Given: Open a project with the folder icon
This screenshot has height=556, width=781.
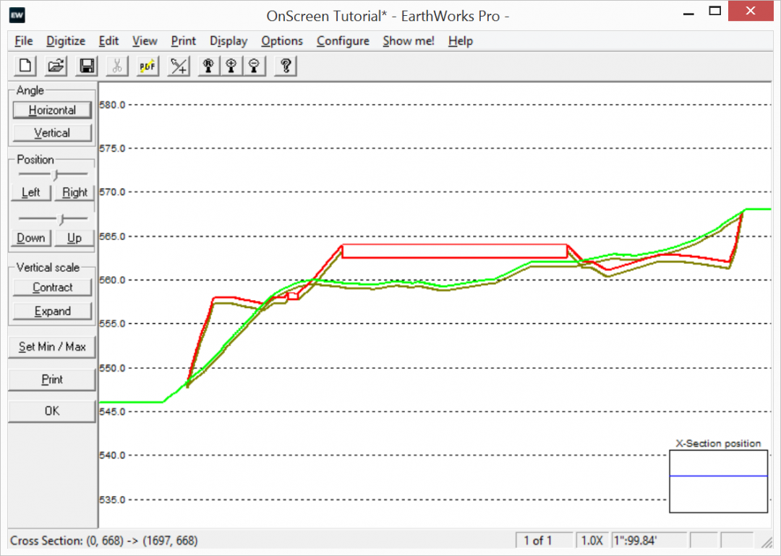Looking at the screenshot, I should 55,66.
